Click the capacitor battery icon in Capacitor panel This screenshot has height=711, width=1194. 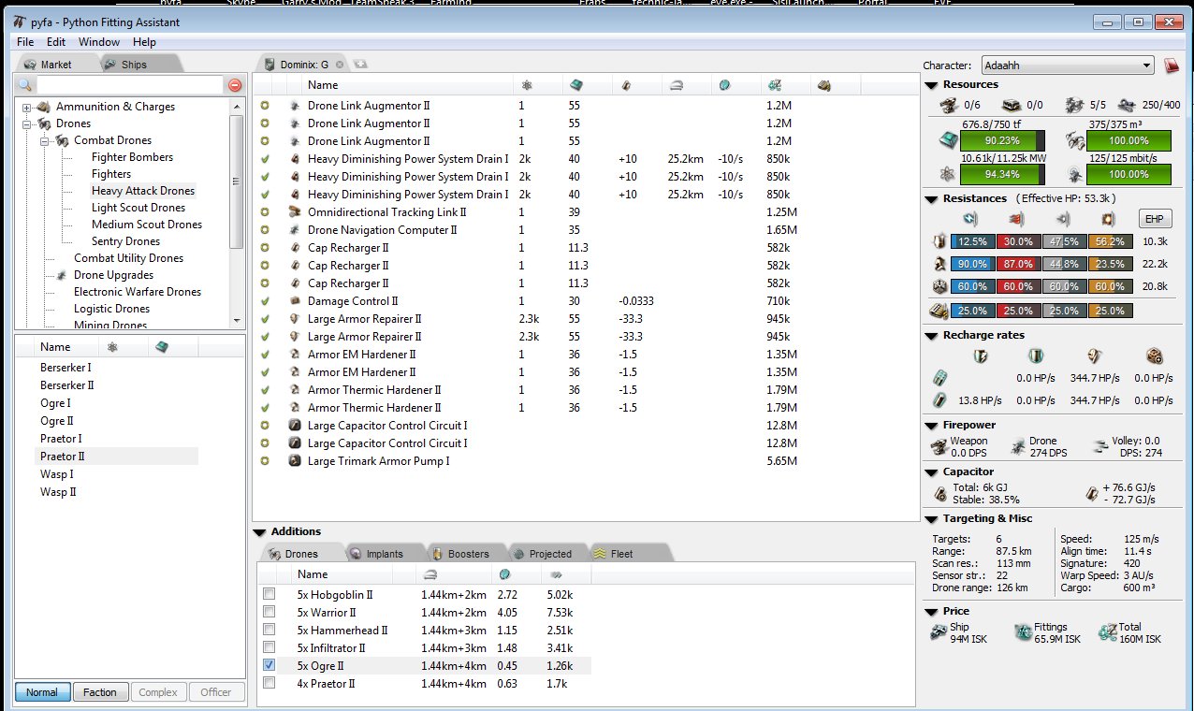click(x=940, y=493)
